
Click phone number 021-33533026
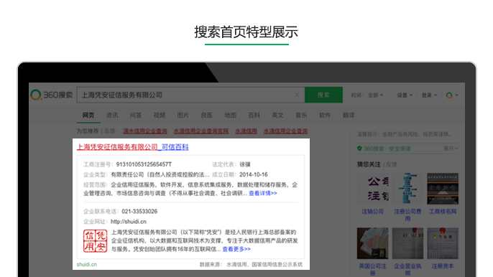click(139, 212)
